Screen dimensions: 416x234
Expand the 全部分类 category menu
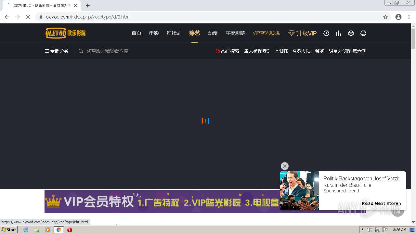tap(57, 51)
